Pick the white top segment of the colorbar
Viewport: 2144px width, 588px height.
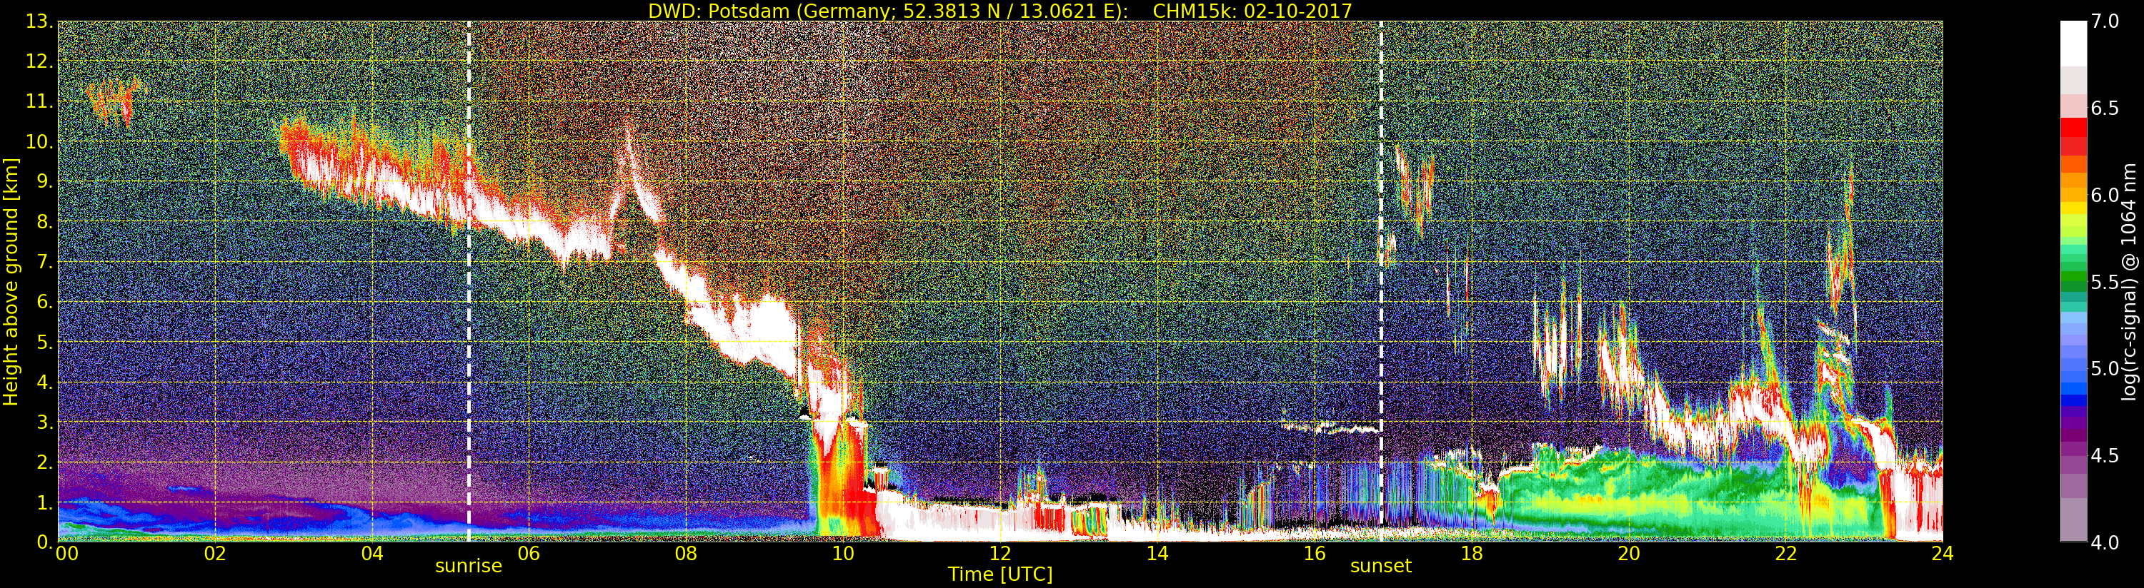[2073, 44]
